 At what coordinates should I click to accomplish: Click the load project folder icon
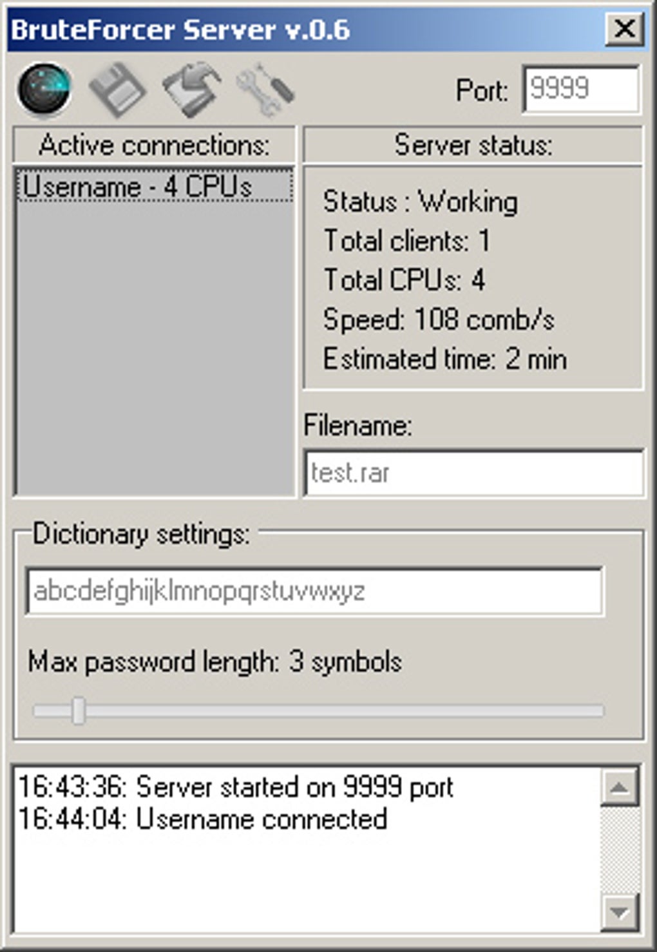tap(191, 89)
